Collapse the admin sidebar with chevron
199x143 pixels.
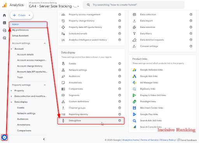[44, 139]
